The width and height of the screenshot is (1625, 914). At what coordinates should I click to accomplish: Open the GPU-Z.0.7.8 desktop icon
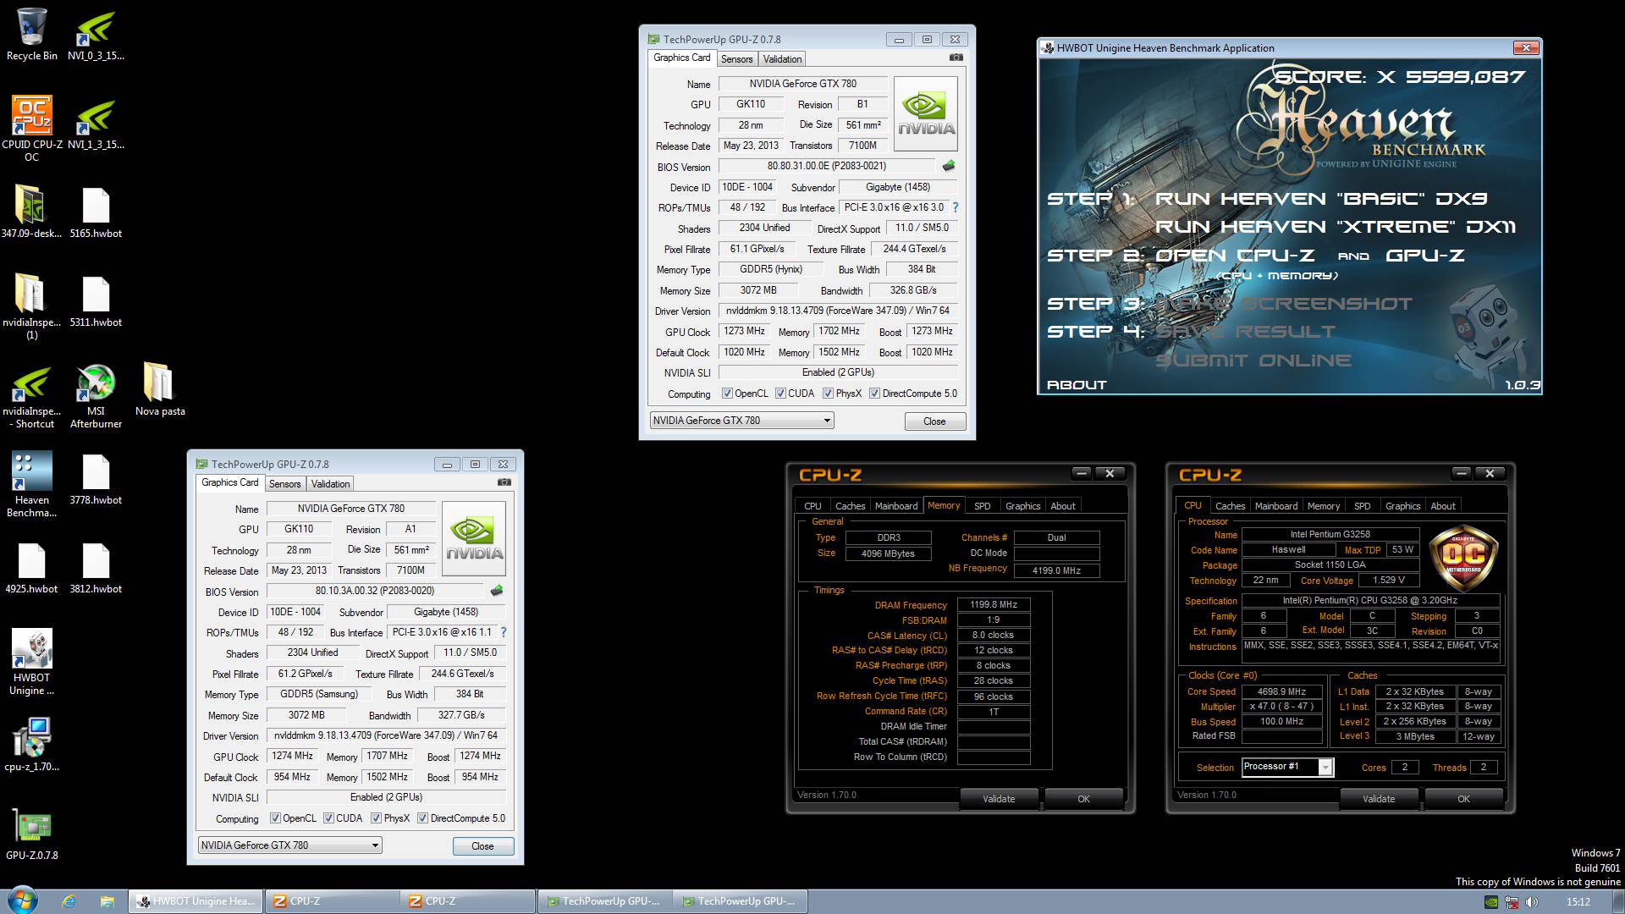(x=31, y=834)
